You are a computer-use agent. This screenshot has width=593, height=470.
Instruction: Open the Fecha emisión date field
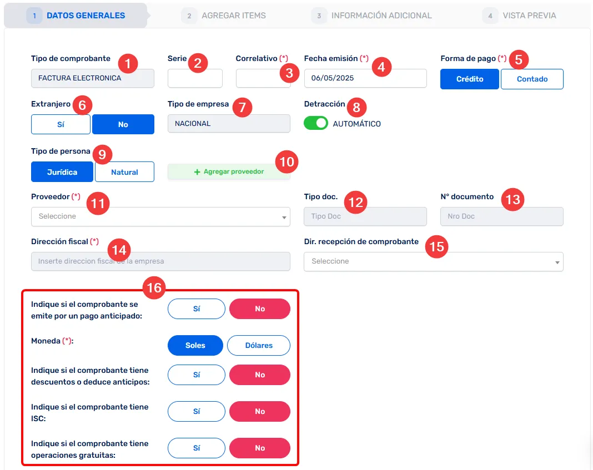(365, 78)
